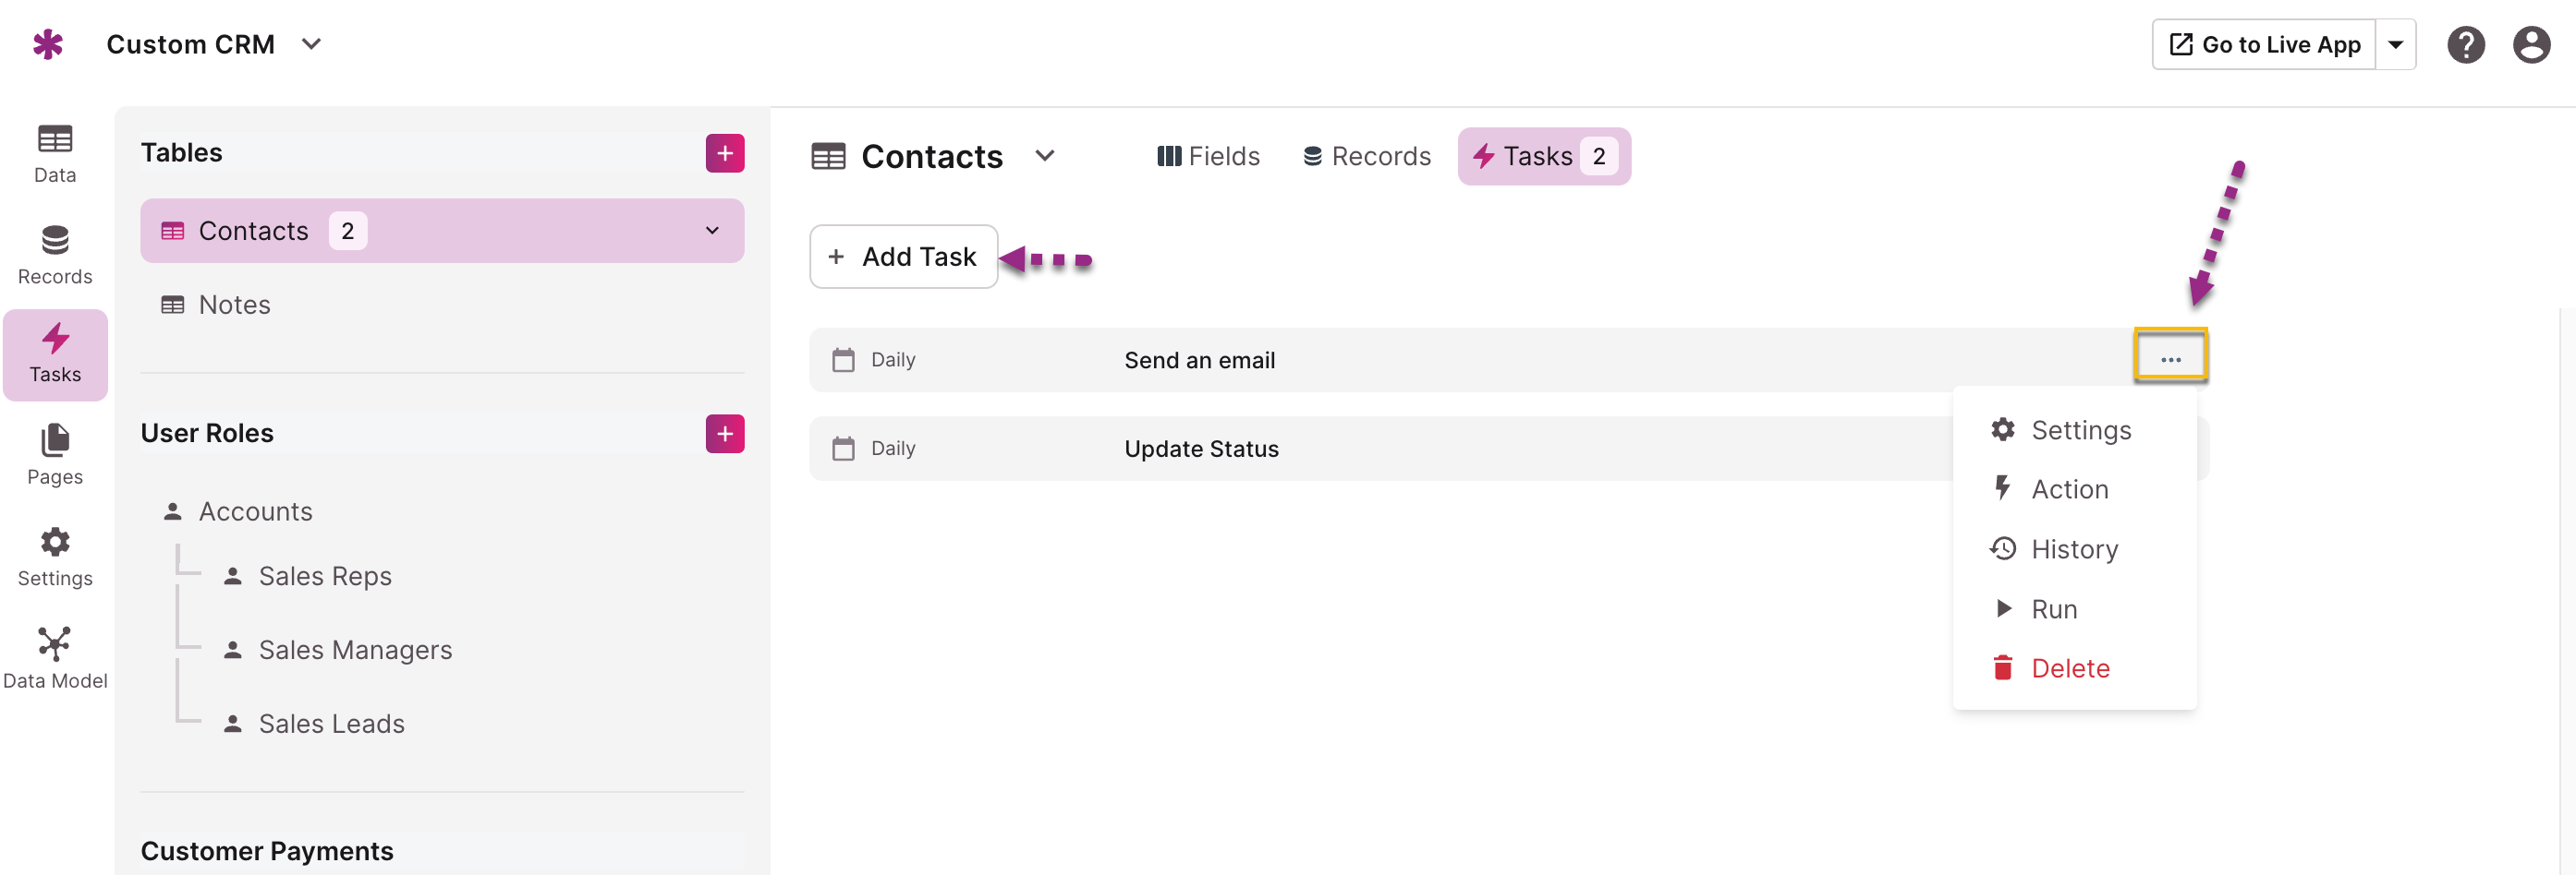2576x875 pixels.
Task: Switch to the Fields tab
Action: tap(1208, 156)
